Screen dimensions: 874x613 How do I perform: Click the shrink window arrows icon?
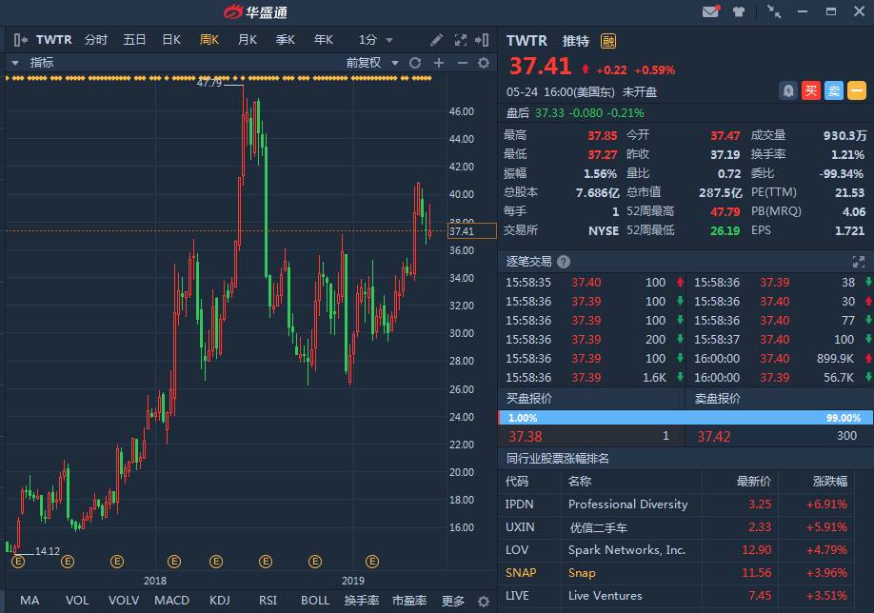774,11
